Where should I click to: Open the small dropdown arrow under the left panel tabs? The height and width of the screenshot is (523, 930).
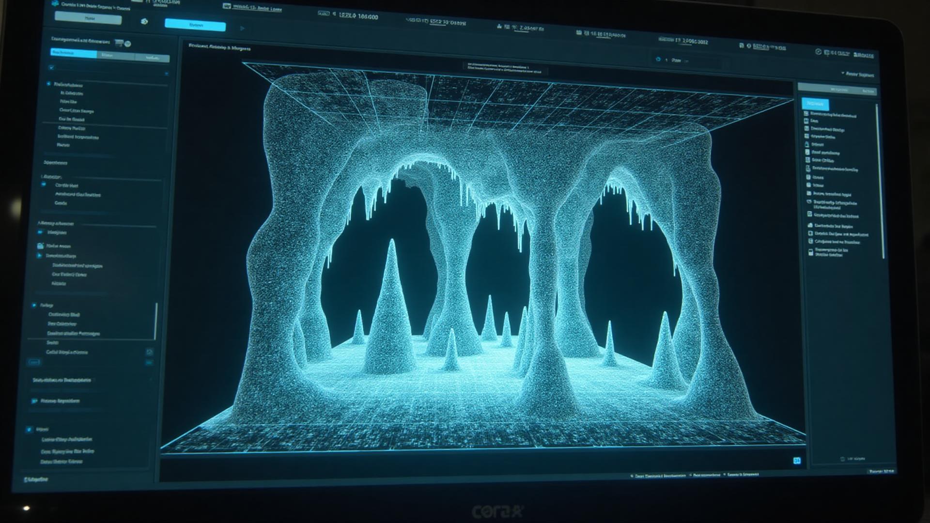coord(166,74)
